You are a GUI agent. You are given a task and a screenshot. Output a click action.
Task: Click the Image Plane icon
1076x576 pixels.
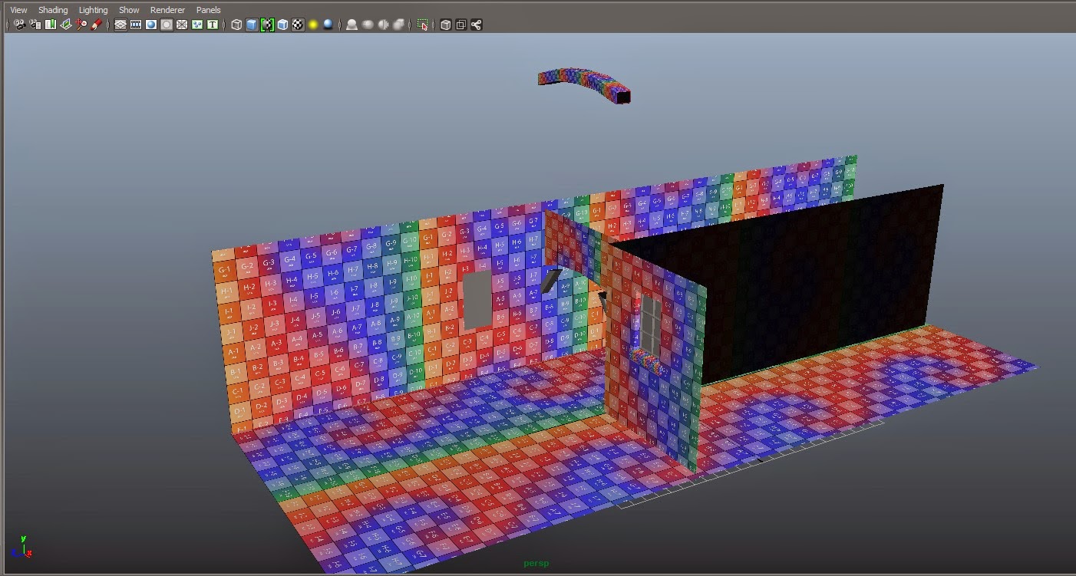(x=65, y=25)
